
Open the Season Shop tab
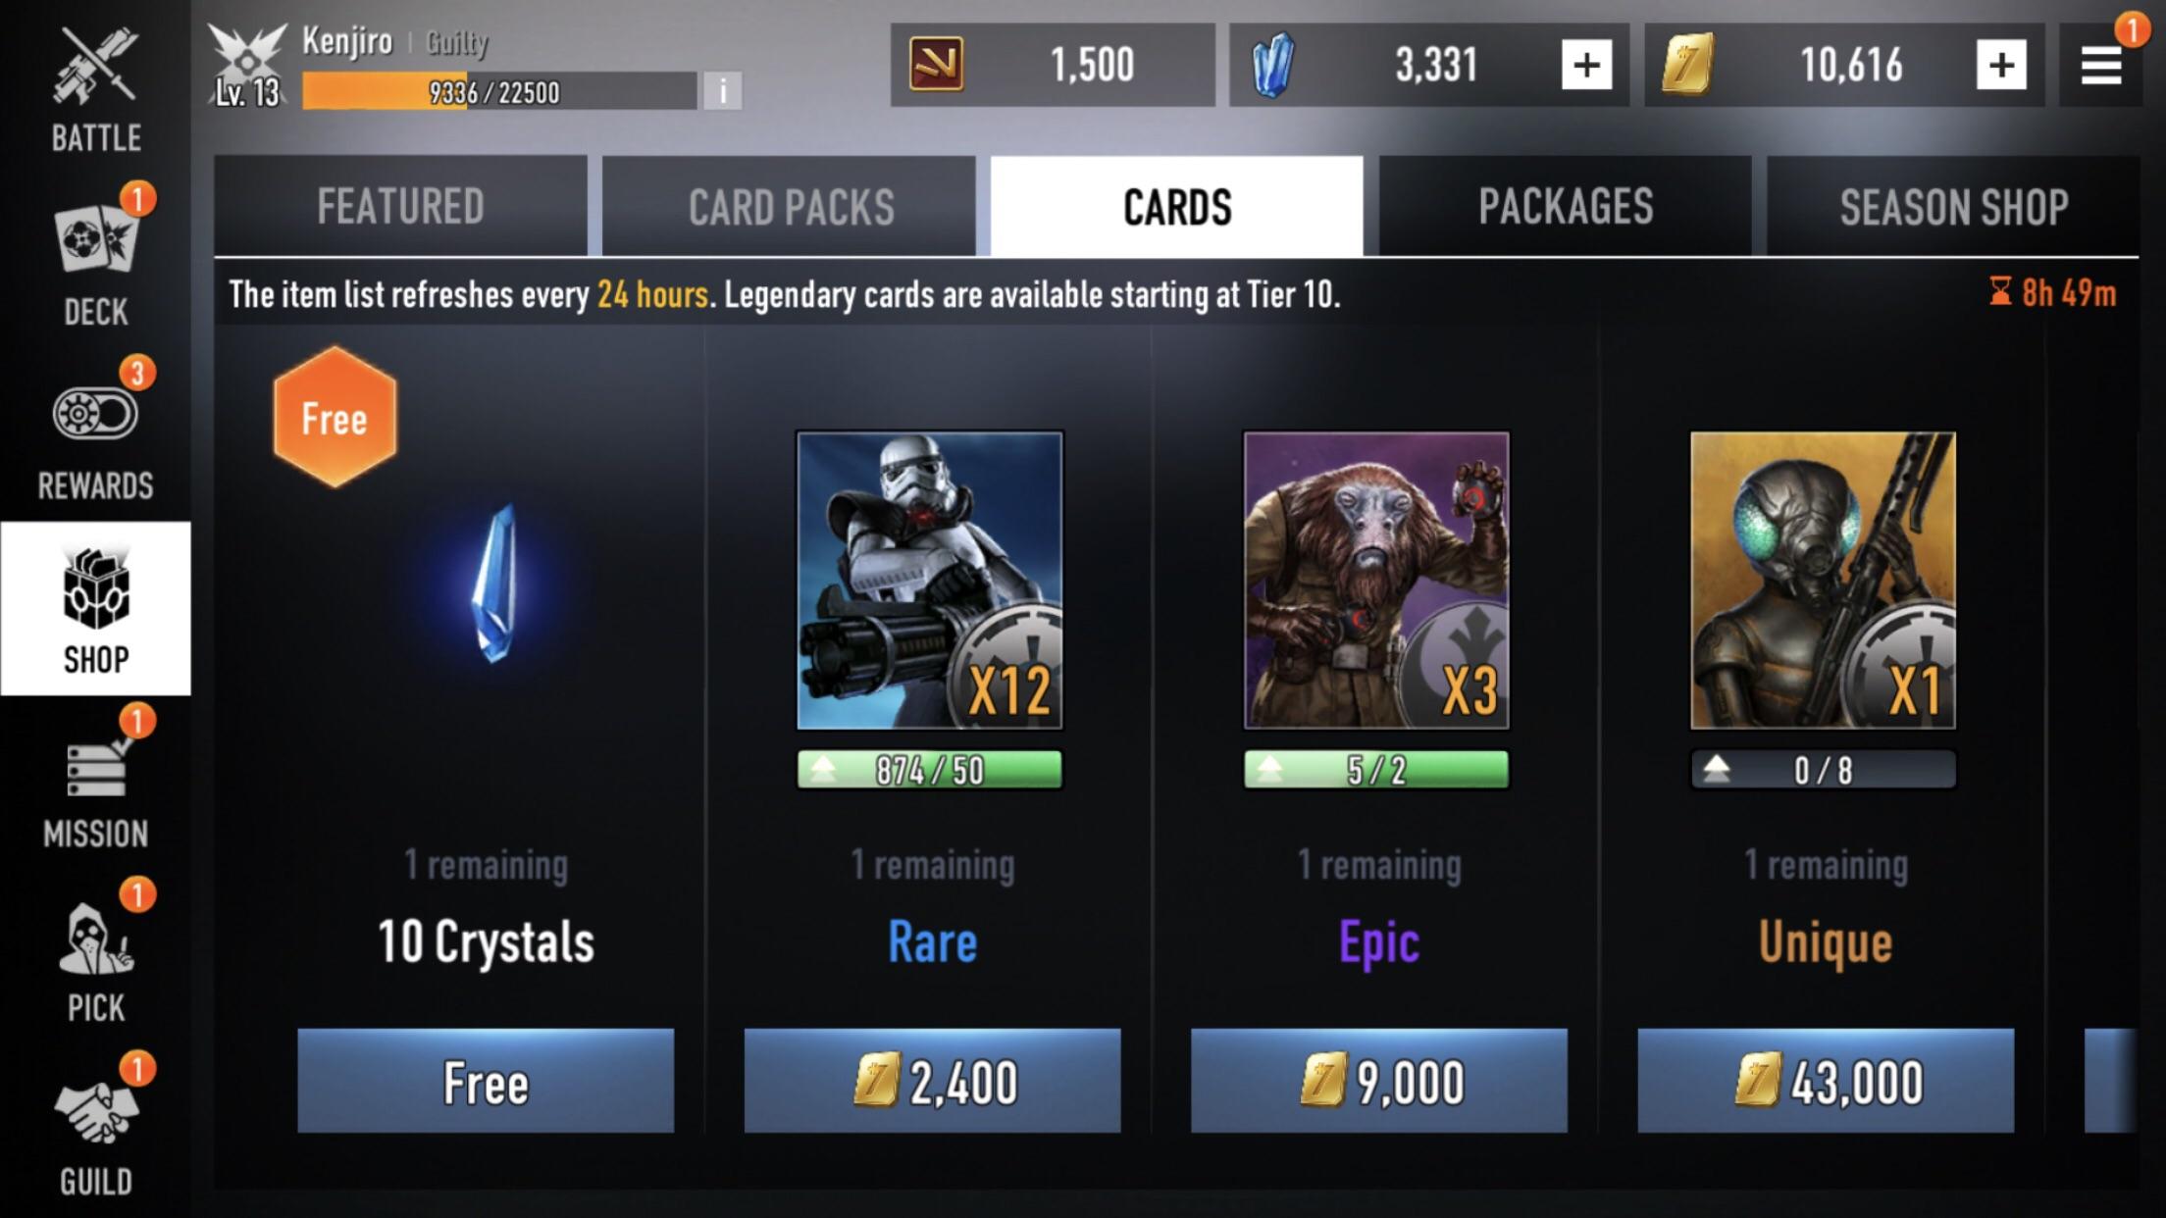[1953, 206]
